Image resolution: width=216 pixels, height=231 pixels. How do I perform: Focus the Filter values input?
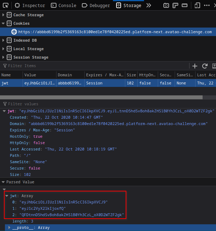106,104
